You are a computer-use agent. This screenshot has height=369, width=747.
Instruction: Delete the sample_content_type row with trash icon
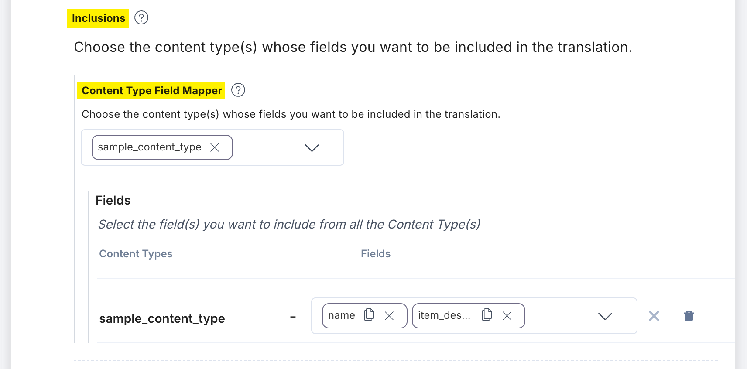click(x=689, y=316)
